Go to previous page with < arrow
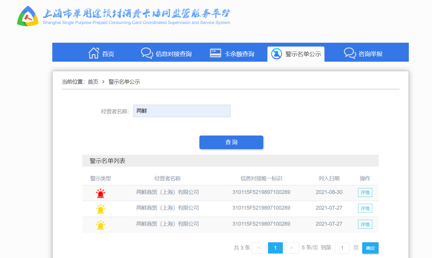432x258 pixels. [x=259, y=248]
